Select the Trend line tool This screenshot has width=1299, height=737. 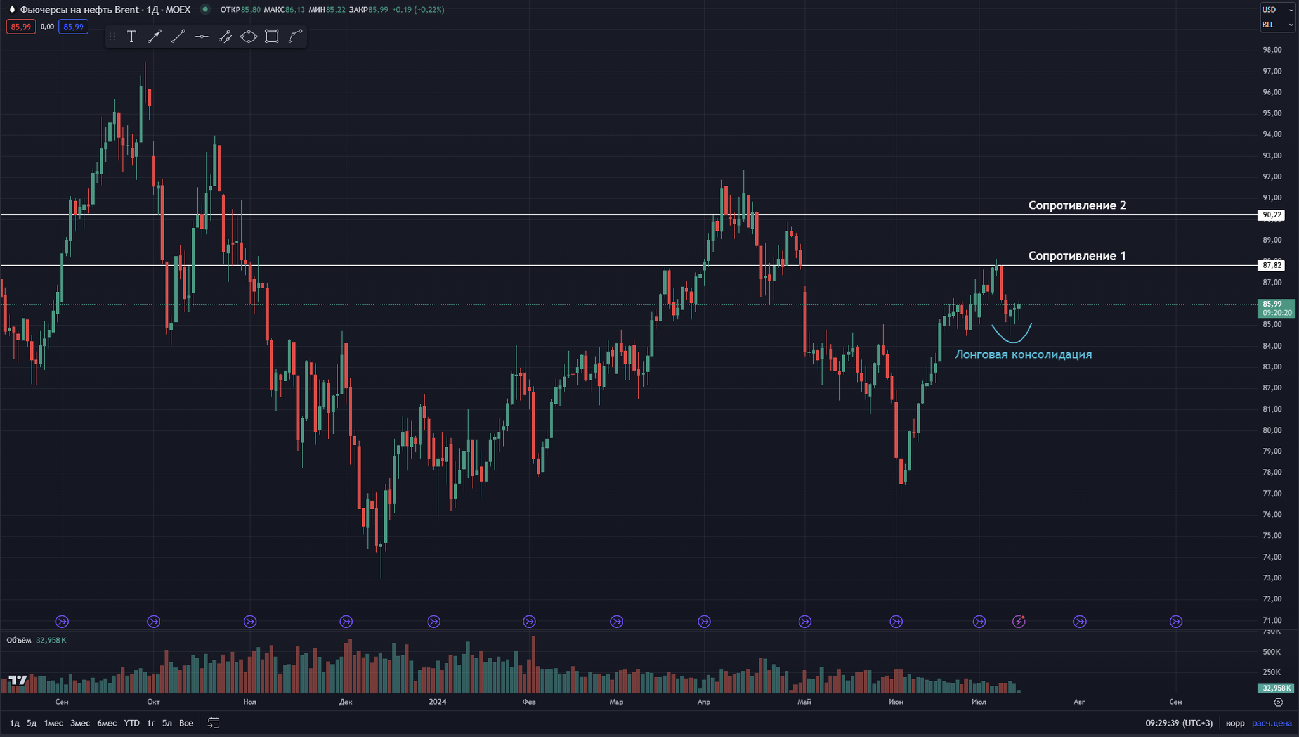coord(178,37)
